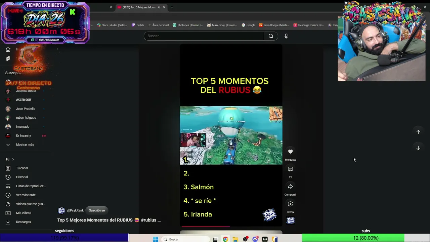Viewport: 430px width, 242px height.
Task: Open the MakeEmoji bookmark
Action: 222,25
